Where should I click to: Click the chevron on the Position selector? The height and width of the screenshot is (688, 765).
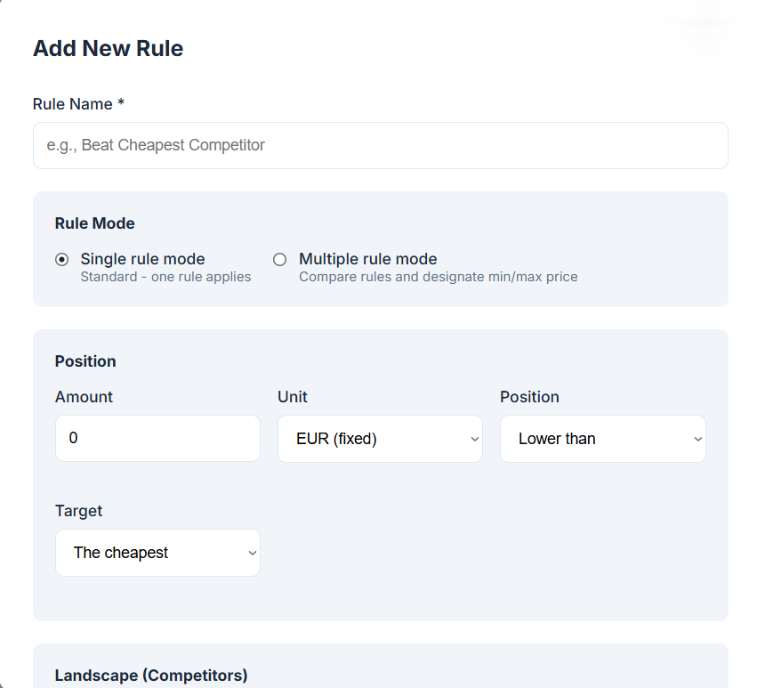(697, 439)
